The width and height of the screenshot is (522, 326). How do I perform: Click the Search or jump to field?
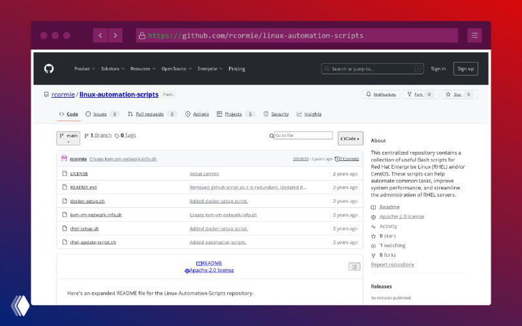[x=372, y=68]
